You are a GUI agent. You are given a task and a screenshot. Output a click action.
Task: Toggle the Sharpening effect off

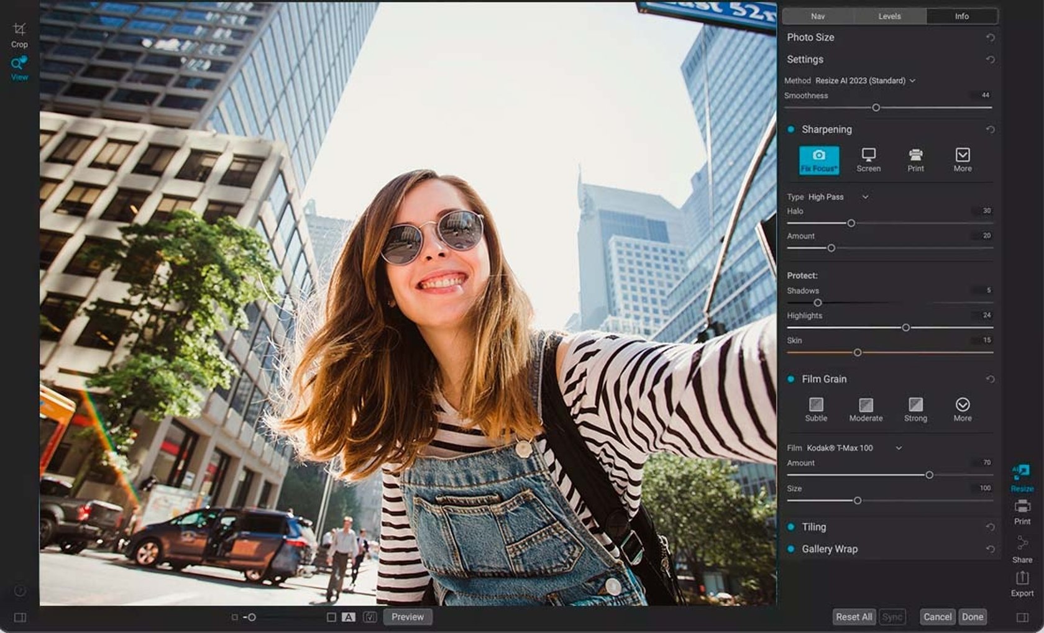[x=791, y=129]
